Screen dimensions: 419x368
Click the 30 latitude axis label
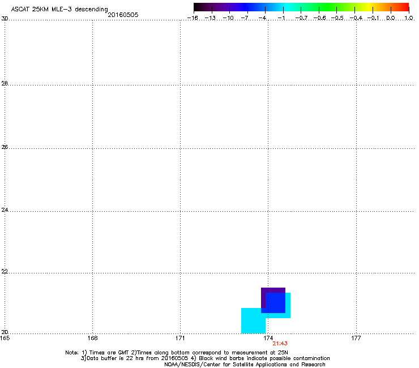tap(5, 19)
